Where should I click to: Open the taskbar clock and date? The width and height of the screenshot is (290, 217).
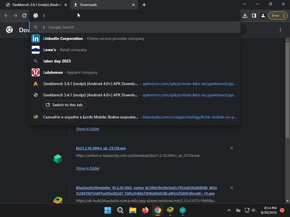(x=269, y=210)
